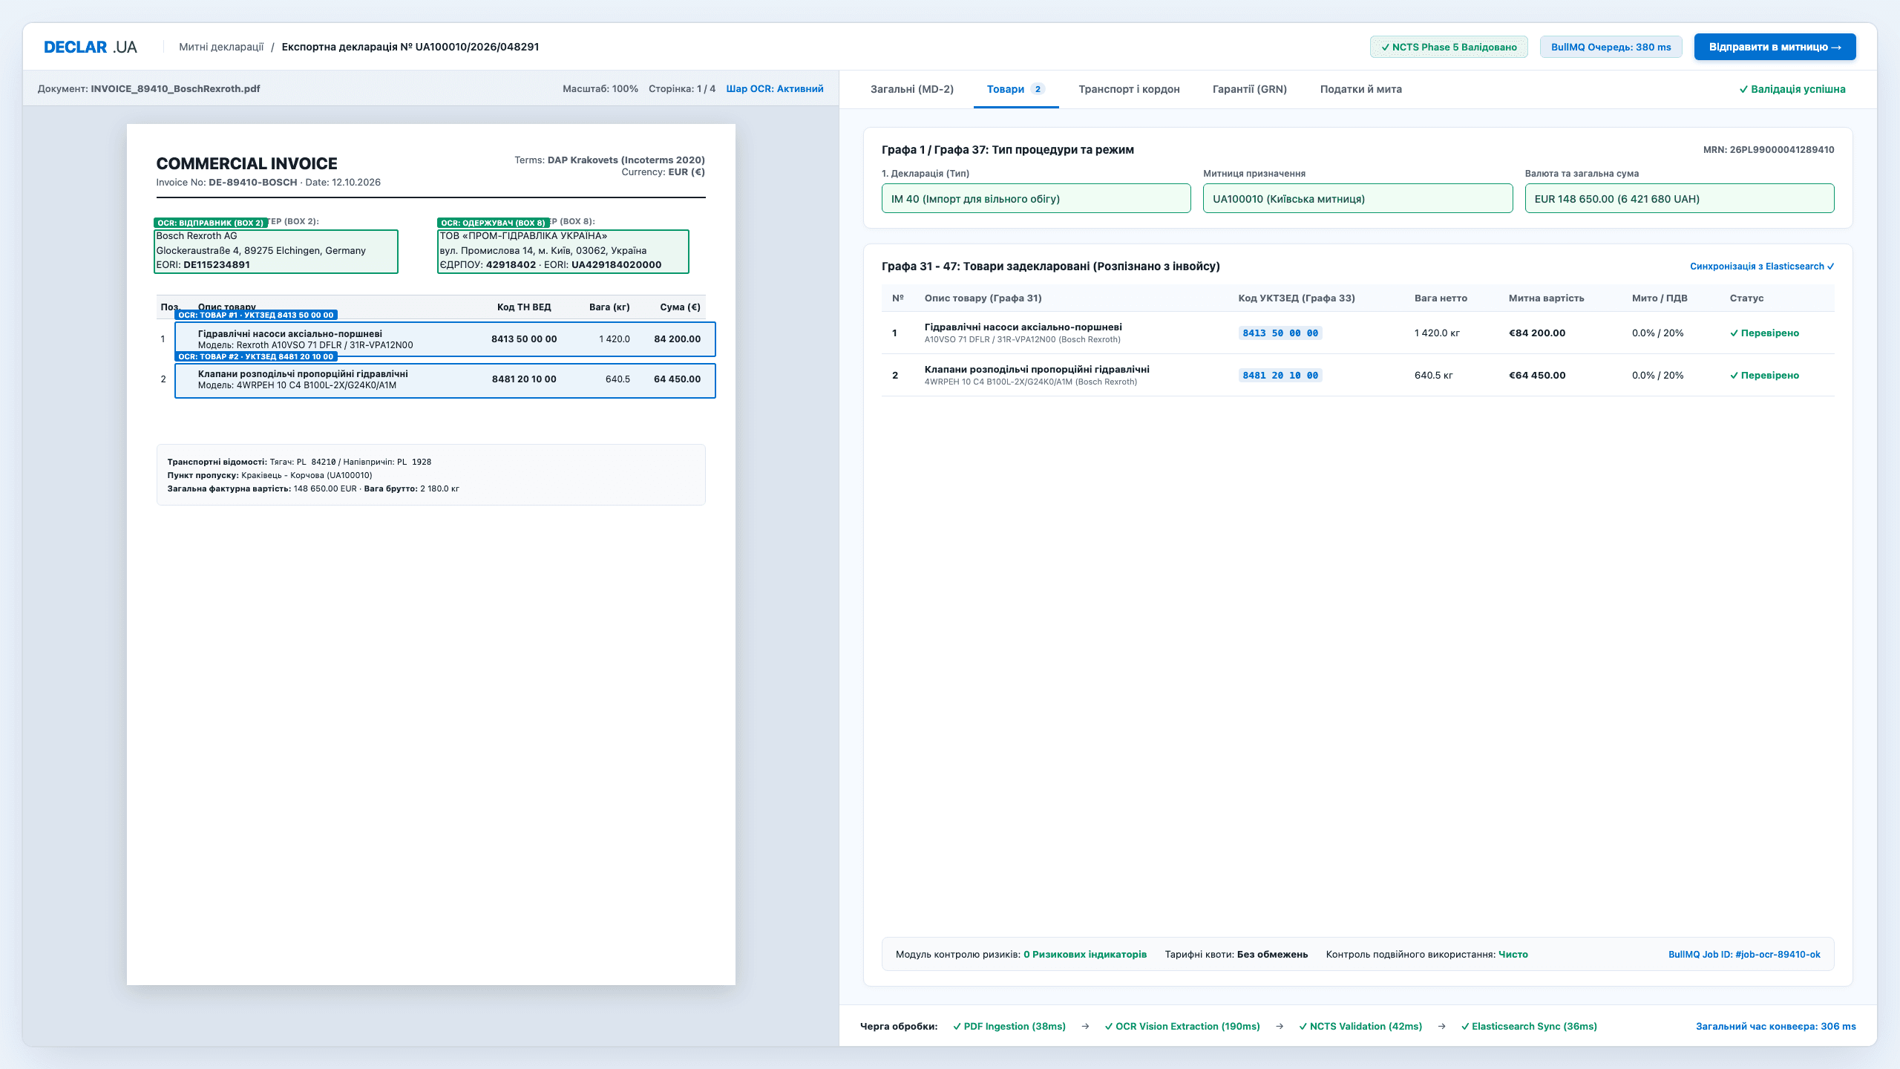Click 0 Ризикових індикаторів text
The height and width of the screenshot is (1069, 1900).
click(x=1084, y=955)
